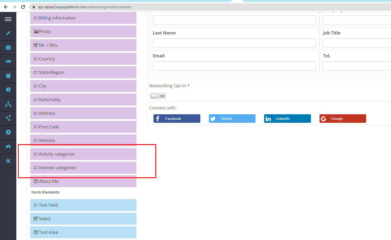Open the hamburger menu in the sidebar
Image resolution: width=391 pixels, height=240 pixels.
tap(8, 19)
